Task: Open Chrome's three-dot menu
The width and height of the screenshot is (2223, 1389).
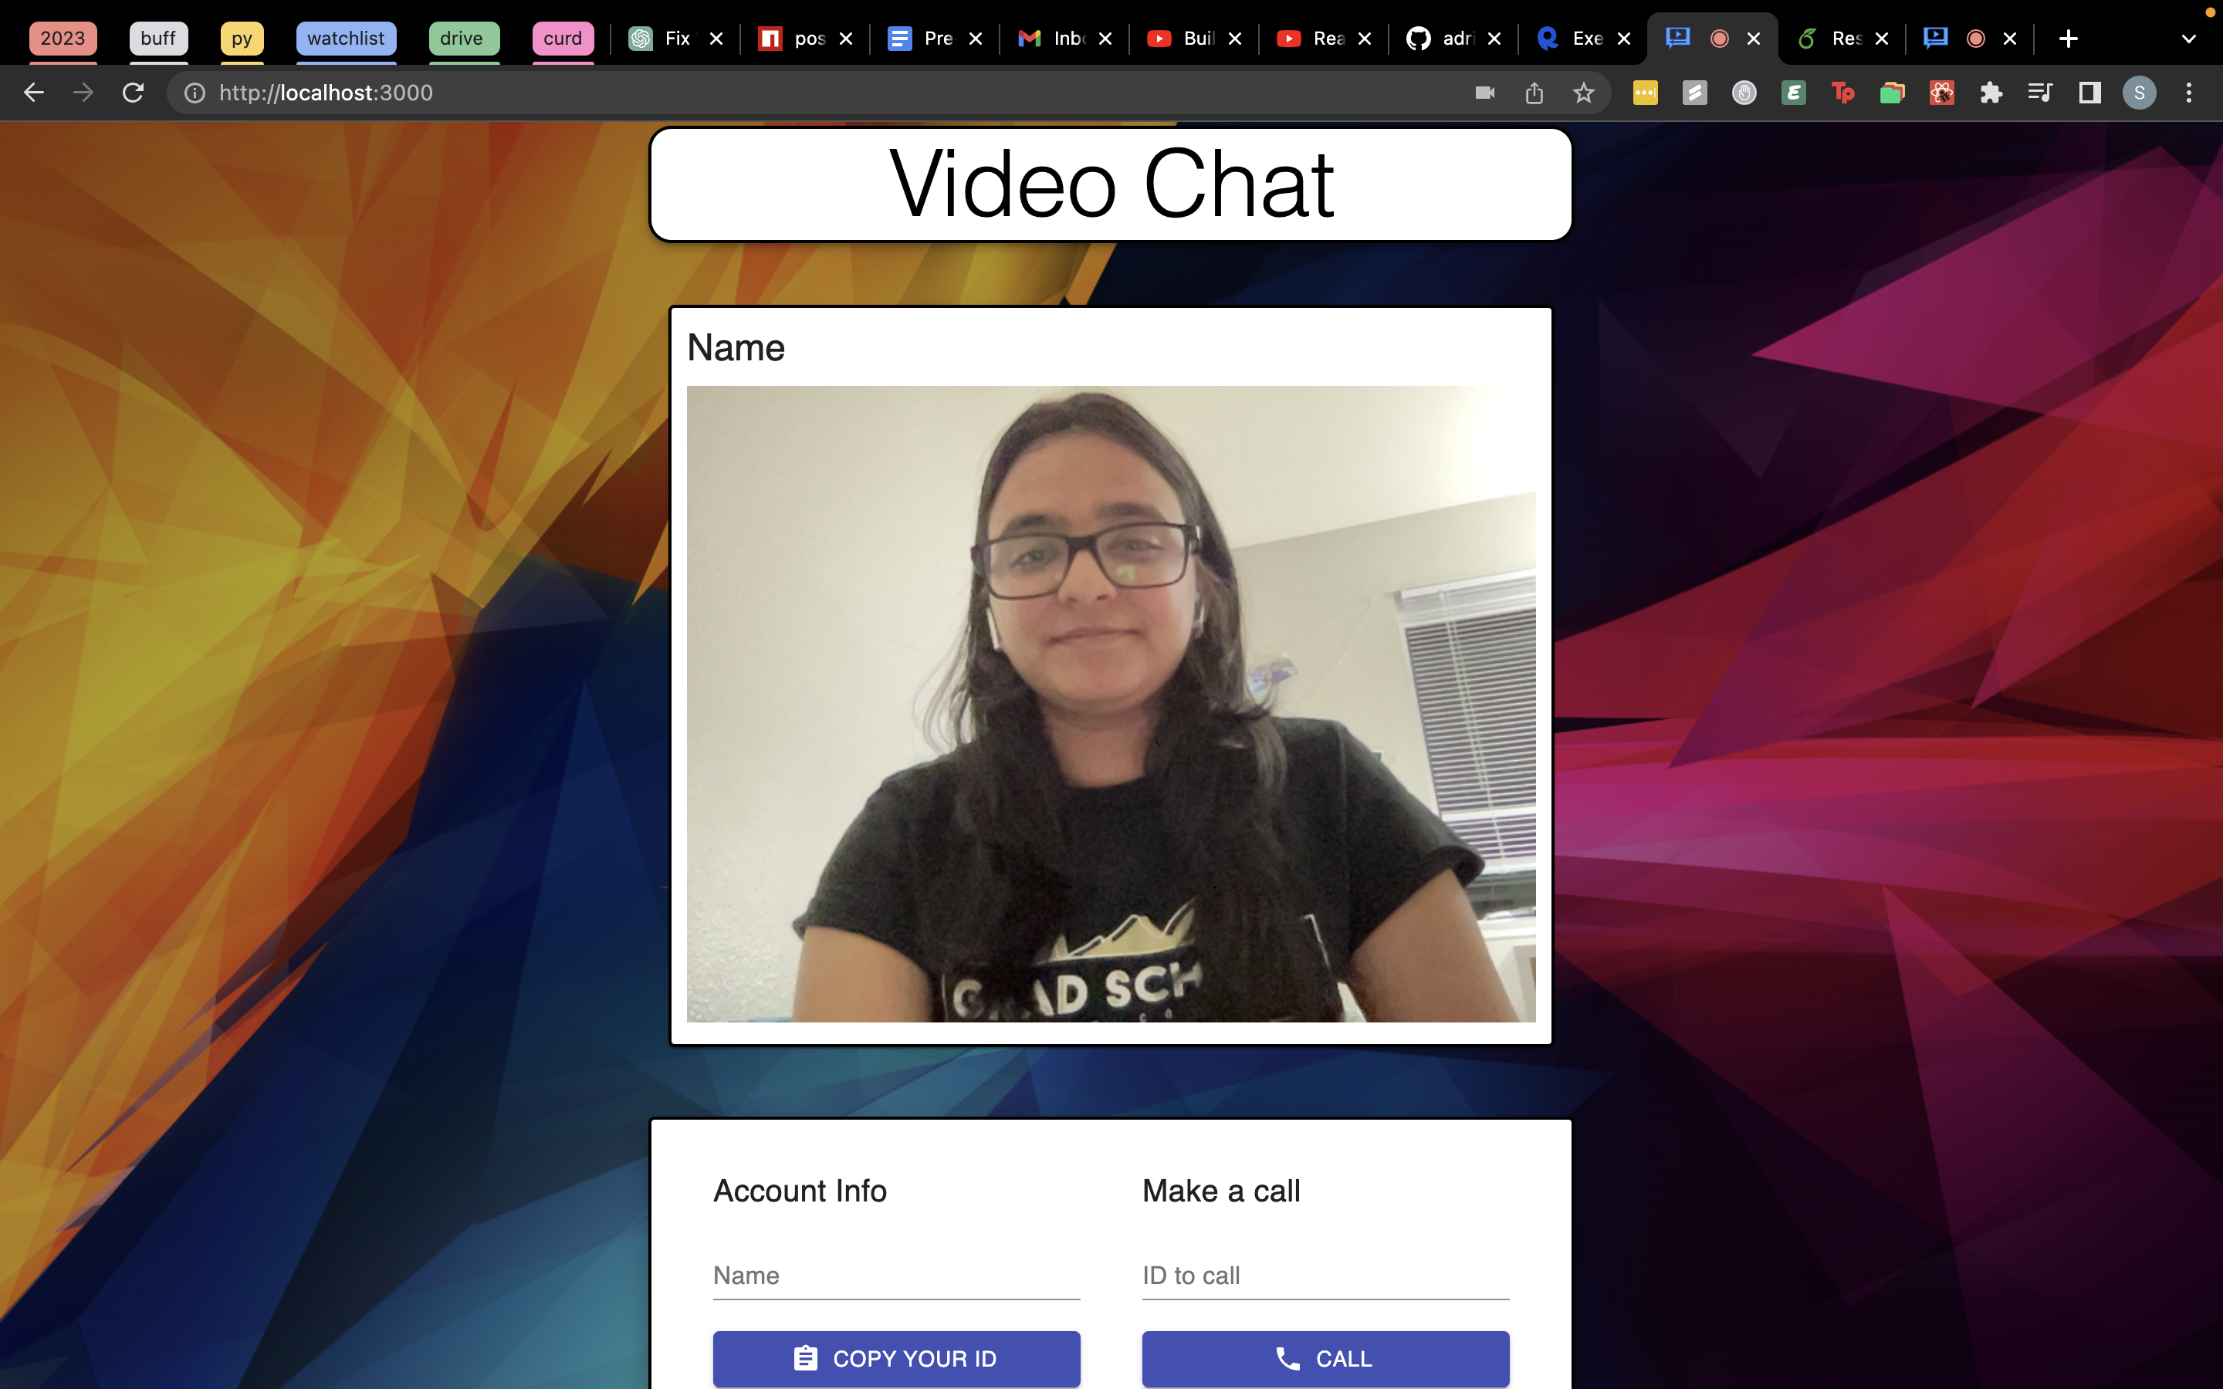Action: pyautogui.click(x=2189, y=93)
